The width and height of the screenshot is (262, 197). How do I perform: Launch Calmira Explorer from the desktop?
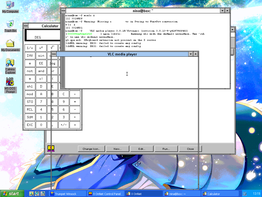[10, 65]
